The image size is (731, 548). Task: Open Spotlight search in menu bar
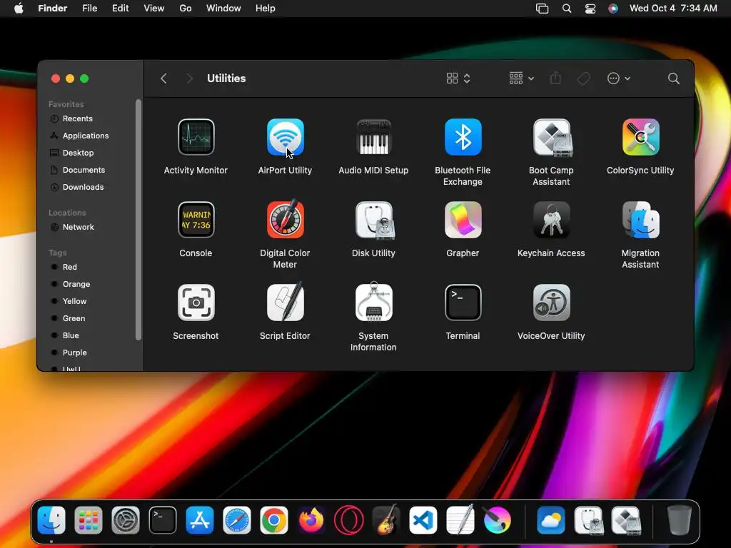pyautogui.click(x=566, y=9)
